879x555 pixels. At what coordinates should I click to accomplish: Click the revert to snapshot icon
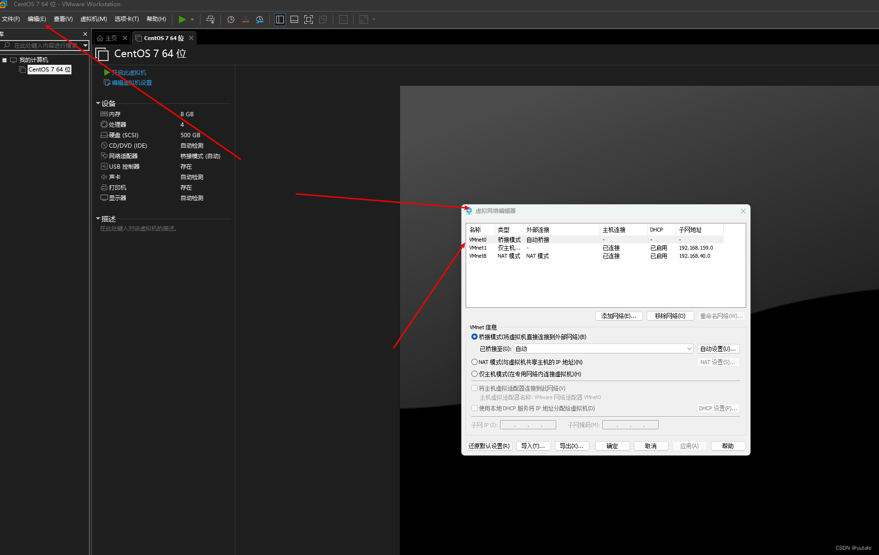tap(245, 20)
